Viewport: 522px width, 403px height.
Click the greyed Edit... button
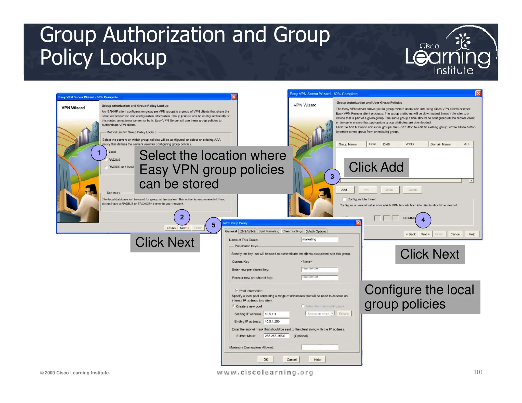(x=367, y=190)
